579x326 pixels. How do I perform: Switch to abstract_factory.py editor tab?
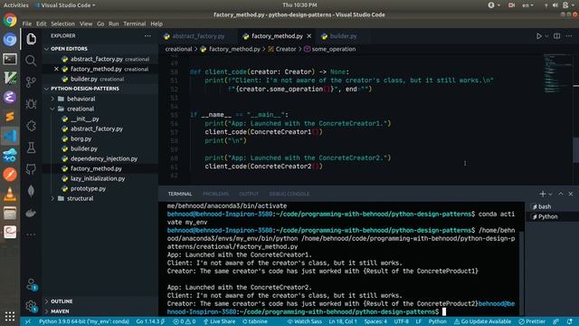(x=199, y=36)
